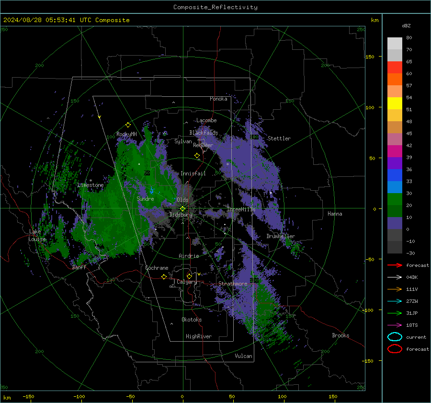Click the yellow diamond marker near RockyMH
Image resolution: width=431 pixels, height=403 pixels.
pos(128,125)
